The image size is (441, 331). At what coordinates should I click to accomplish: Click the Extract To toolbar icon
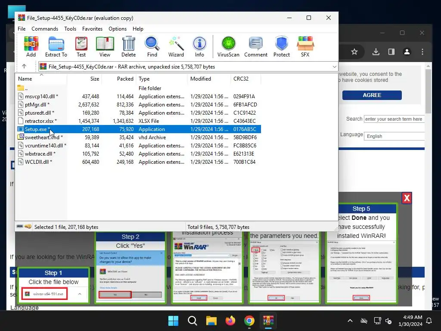(x=56, y=47)
